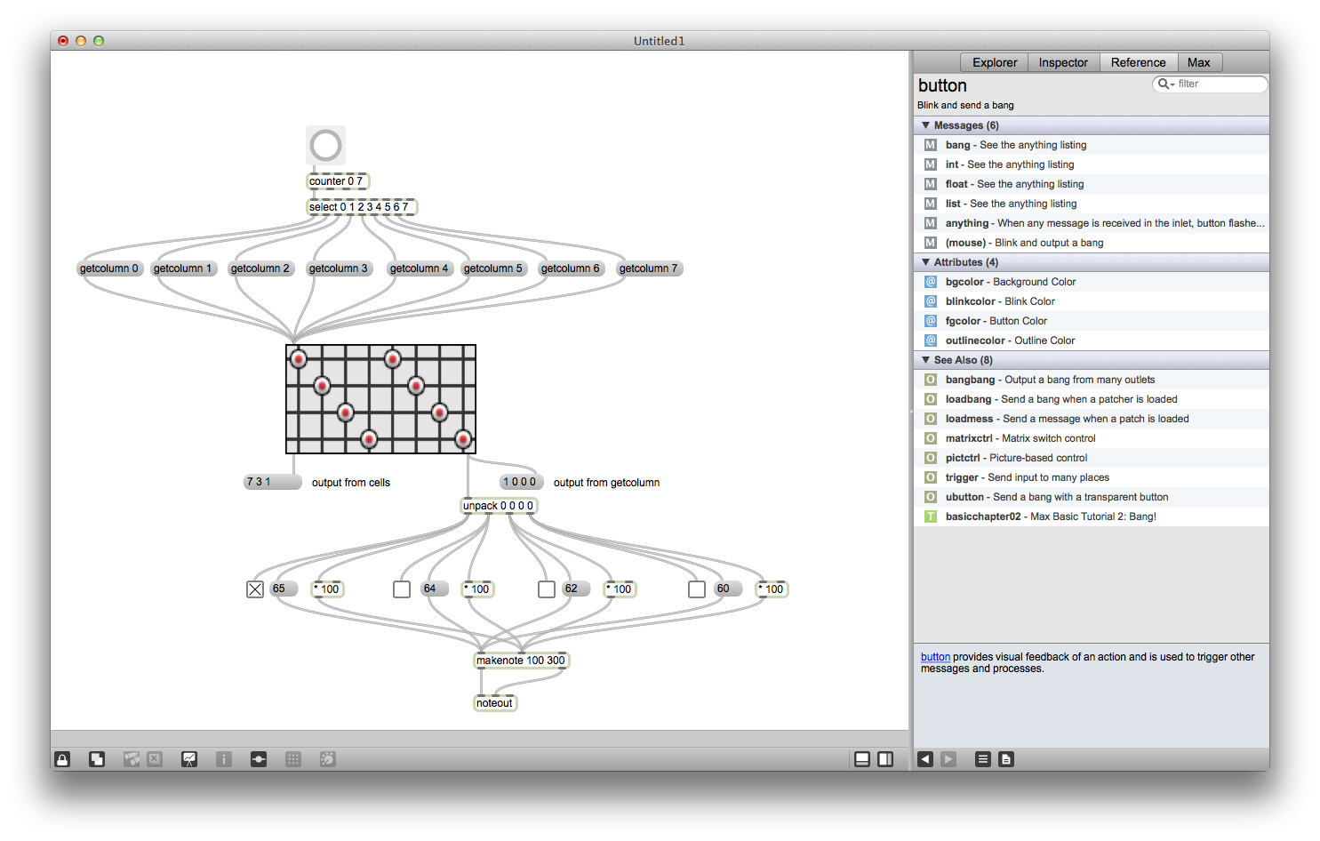Click the 1 0 0 0 message box
This screenshot has height=841, width=1320.
coord(520,482)
